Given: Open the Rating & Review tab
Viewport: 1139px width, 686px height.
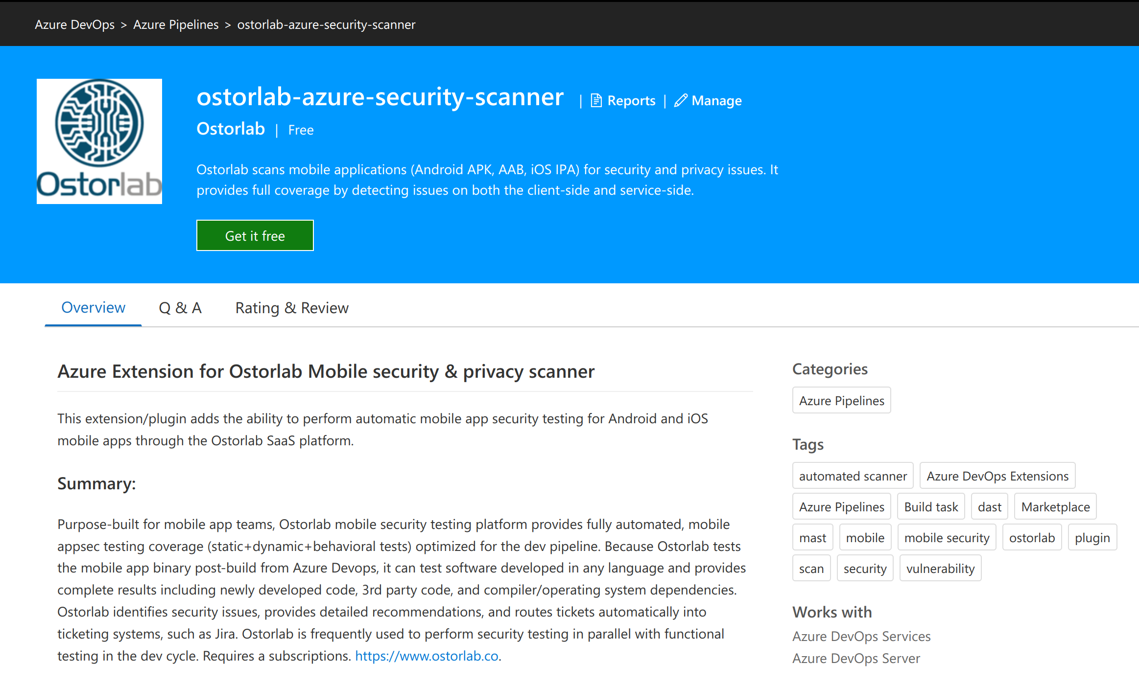Looking at the screenshot, I should (291, 307).
